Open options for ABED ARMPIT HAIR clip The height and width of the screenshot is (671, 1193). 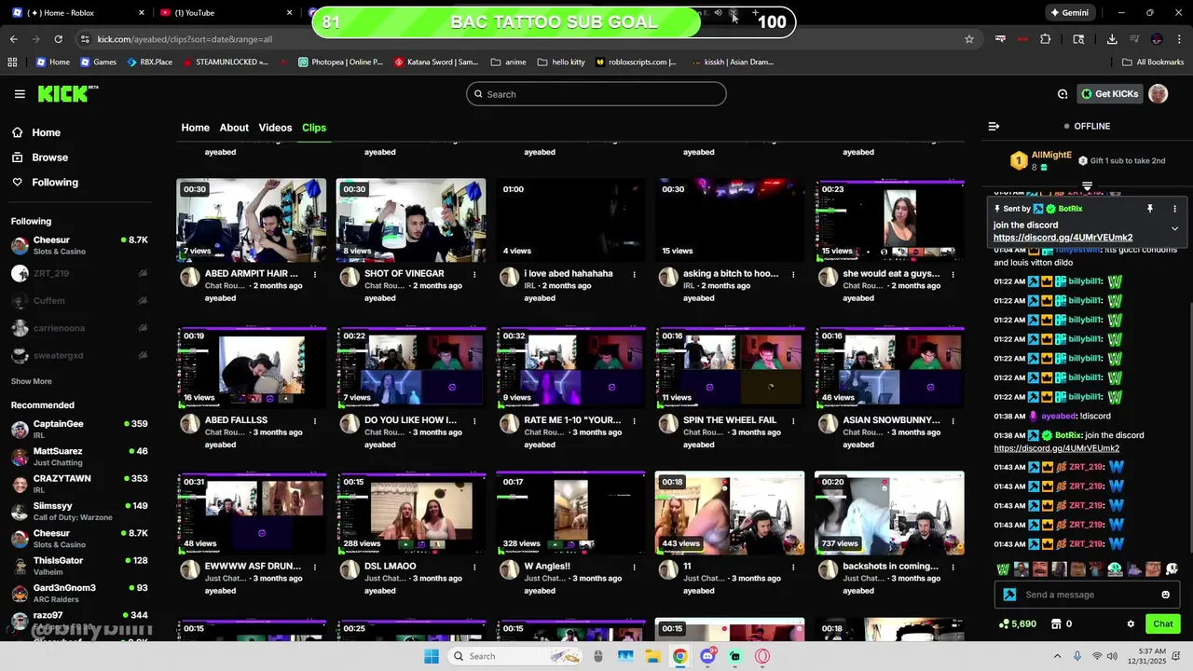315,275
